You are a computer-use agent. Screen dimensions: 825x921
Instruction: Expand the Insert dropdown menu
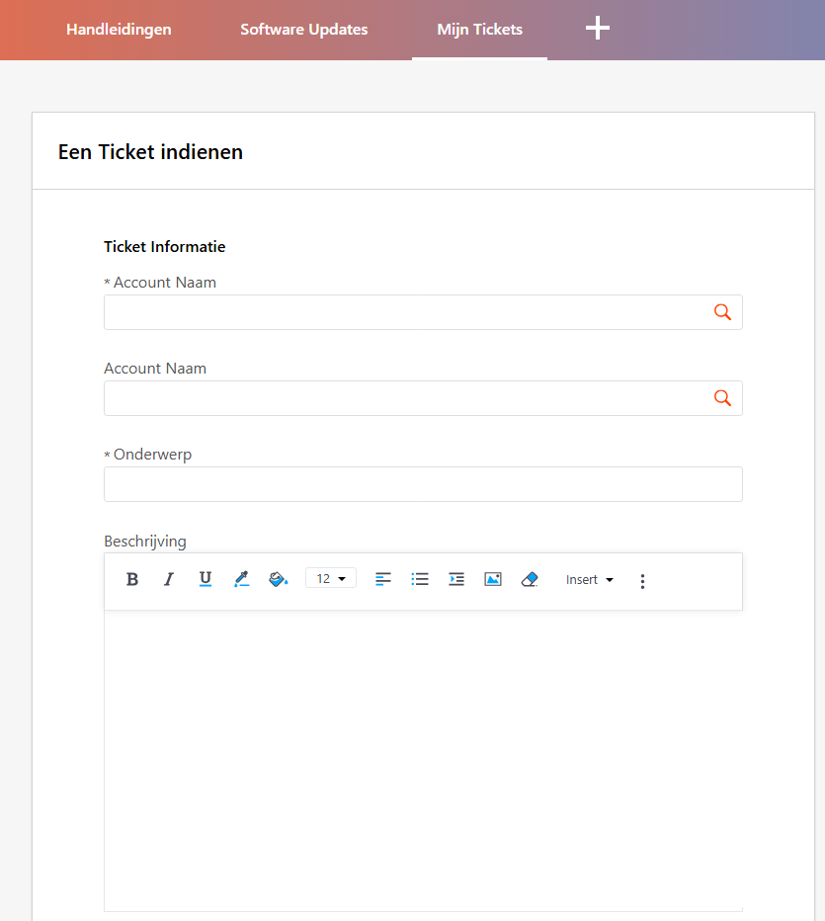click(590, 580)
